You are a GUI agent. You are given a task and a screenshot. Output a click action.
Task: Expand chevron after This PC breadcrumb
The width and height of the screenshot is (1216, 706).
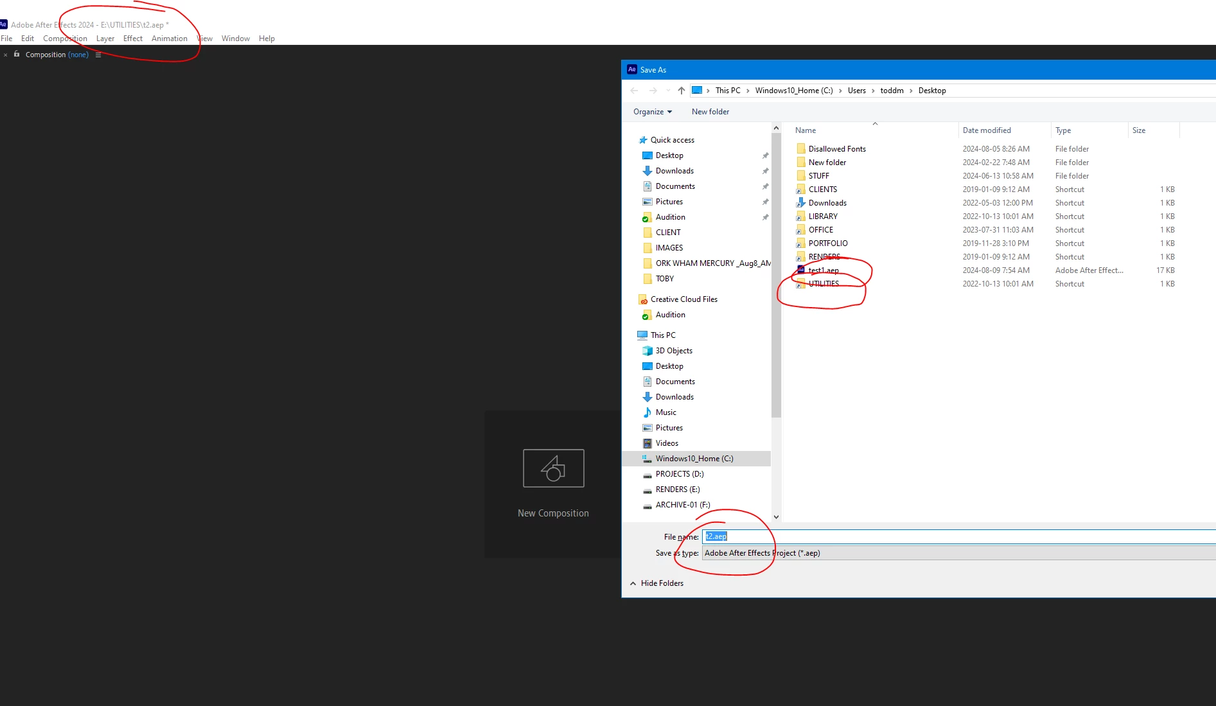(x=748, y=91)
